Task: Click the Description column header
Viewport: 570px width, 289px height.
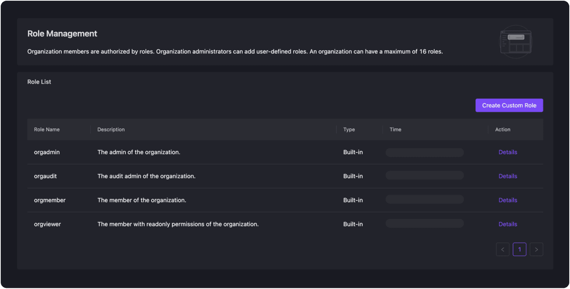Action: point(111,129)
